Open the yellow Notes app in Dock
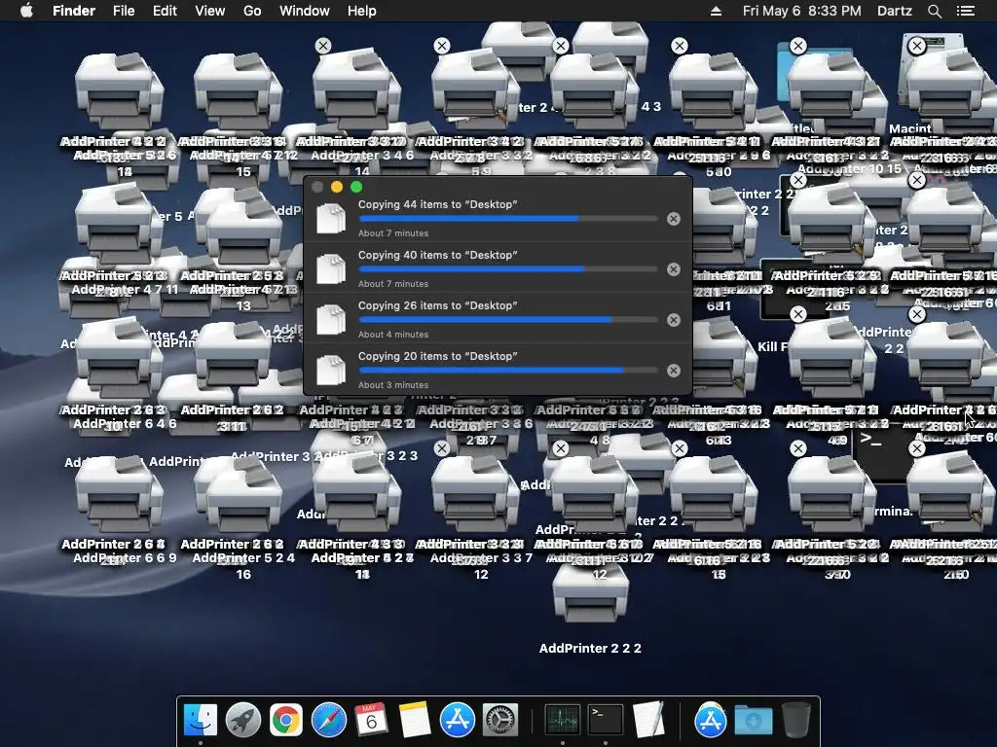997x747 pixels. (415, 720)
